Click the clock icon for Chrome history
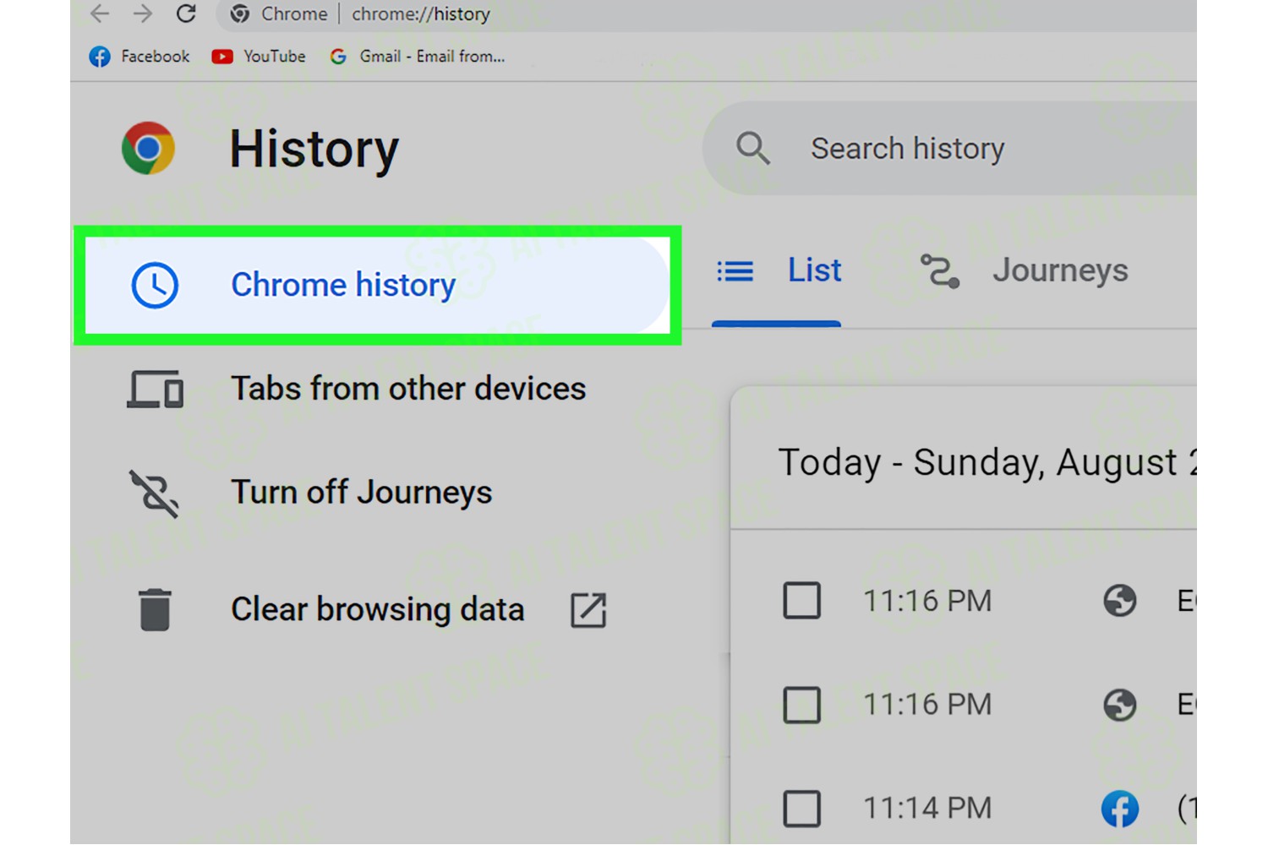 click(155, 285)
